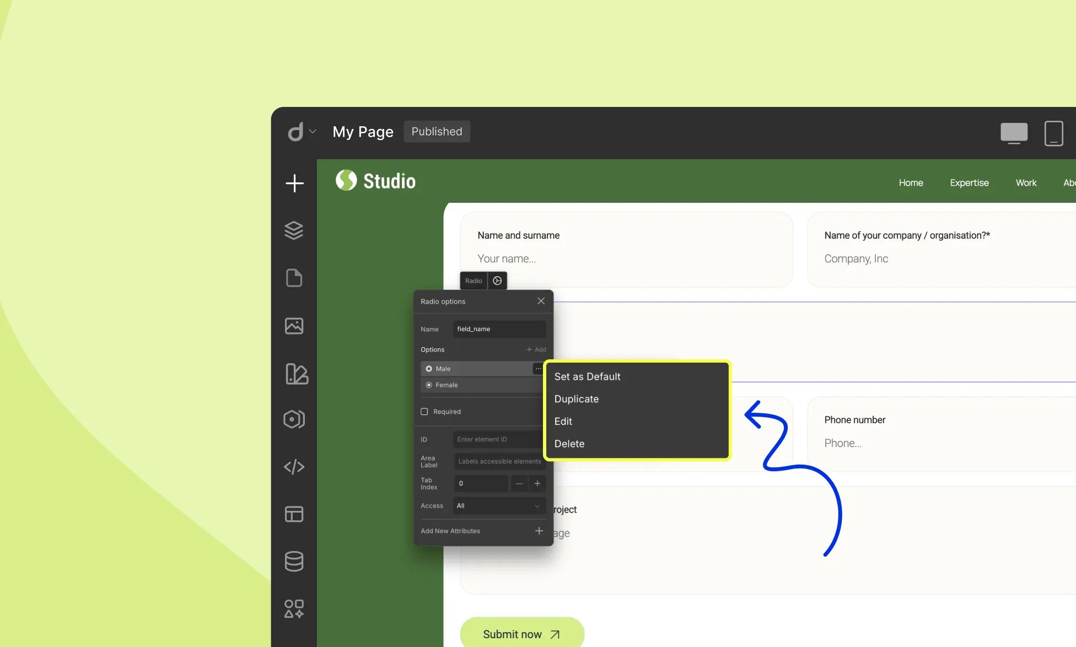Open Radio element settings gear icon
The image size is (1076, 647).
(497, 281)
